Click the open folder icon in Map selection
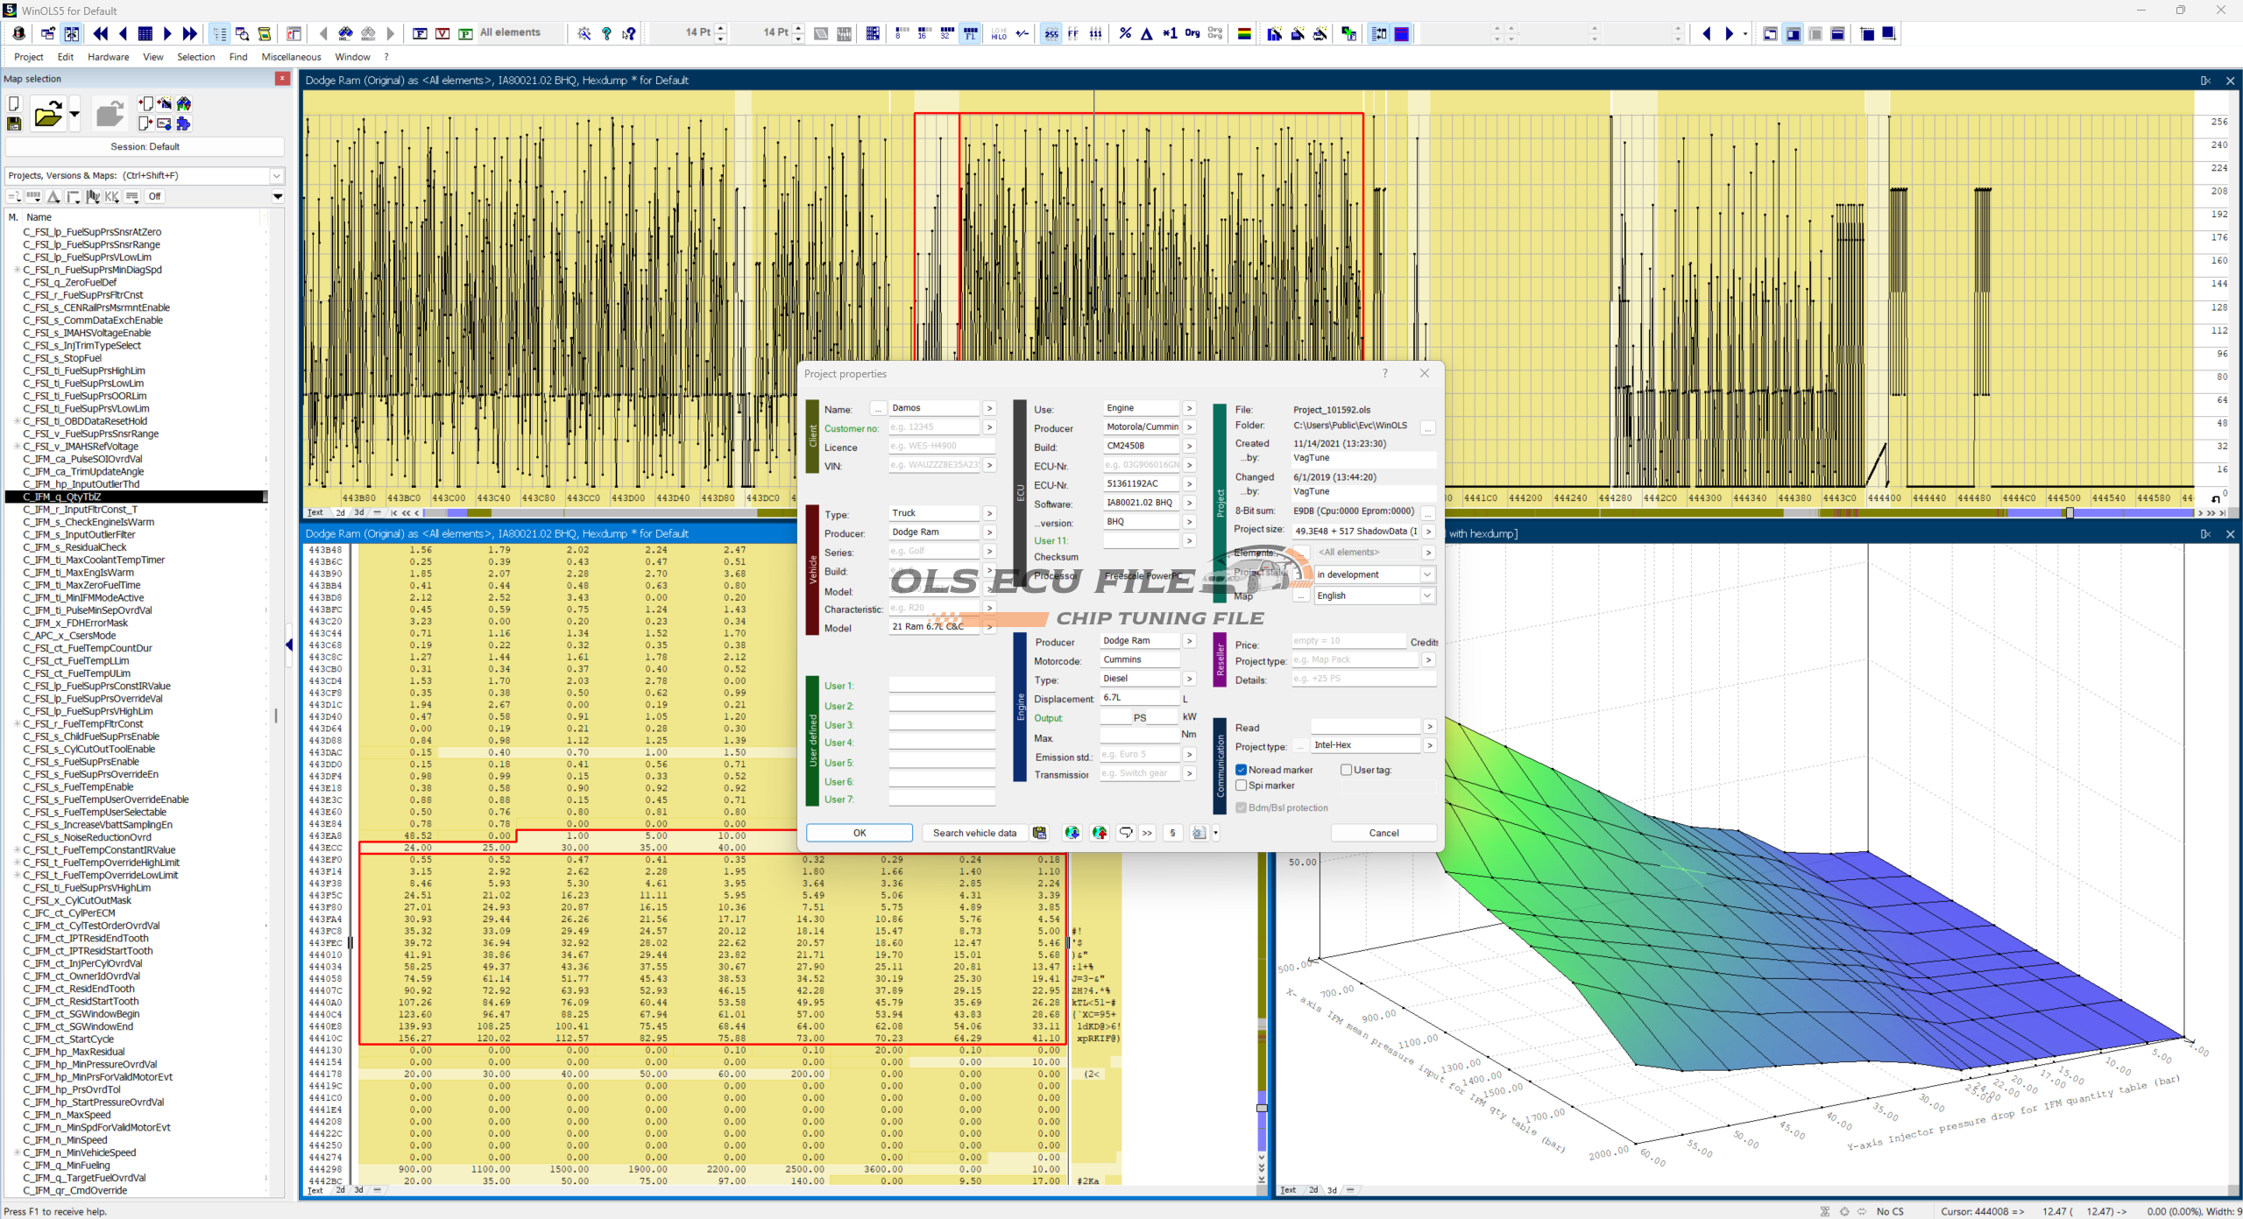 click(47, 115)
